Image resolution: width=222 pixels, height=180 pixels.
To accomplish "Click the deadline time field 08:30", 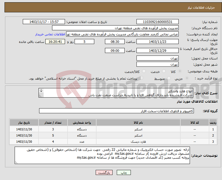I will pos(115,41).
